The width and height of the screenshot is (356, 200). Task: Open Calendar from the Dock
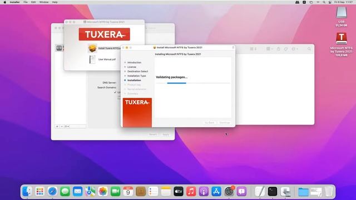click(x=128, y=192)
